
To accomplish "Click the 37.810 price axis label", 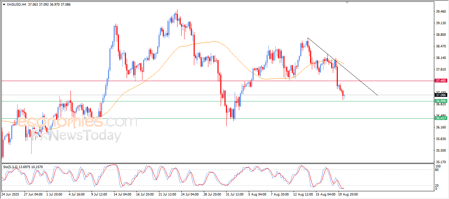I will 441,69.
